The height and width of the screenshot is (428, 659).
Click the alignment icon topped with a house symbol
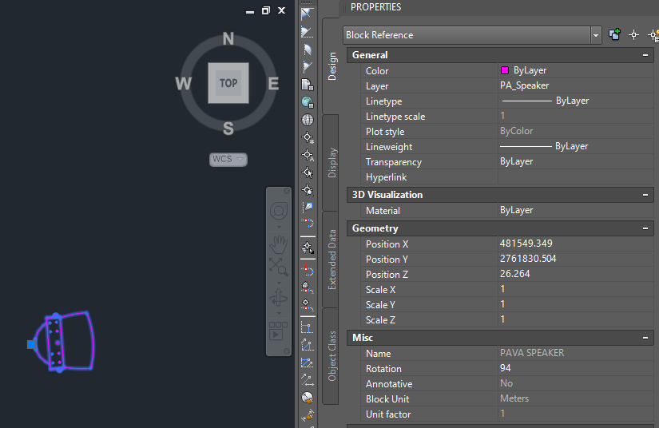pos(308,287)
